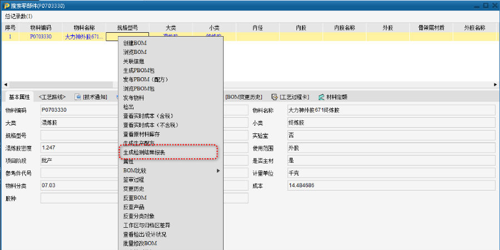Select 查看检出设计状况 menu entry
This screenshot has height=250, width=500.
pos(145,234)
